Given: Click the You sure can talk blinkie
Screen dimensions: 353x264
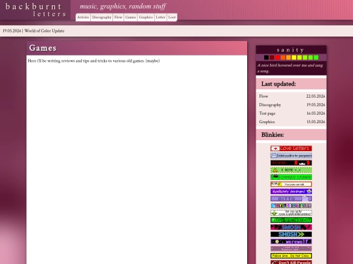Looking at the screenshot, I should click(291, 184).
